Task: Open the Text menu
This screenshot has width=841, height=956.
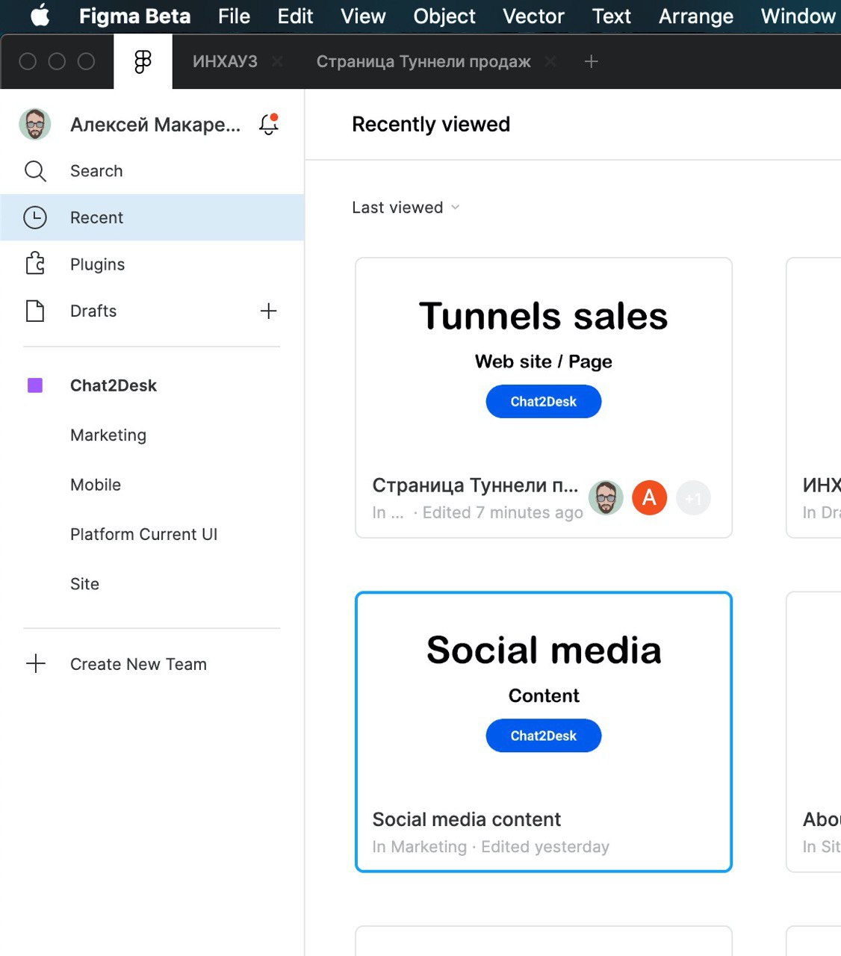Action: [611, 16]
